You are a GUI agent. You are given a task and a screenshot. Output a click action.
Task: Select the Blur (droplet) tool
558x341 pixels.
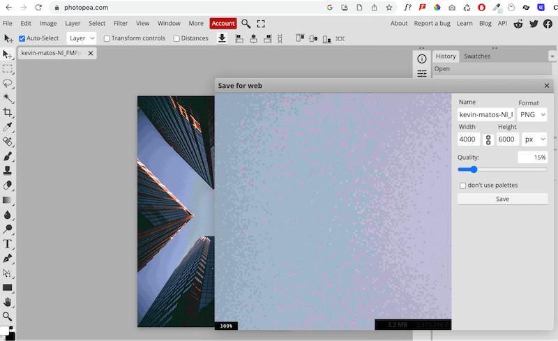pos(7,215)
